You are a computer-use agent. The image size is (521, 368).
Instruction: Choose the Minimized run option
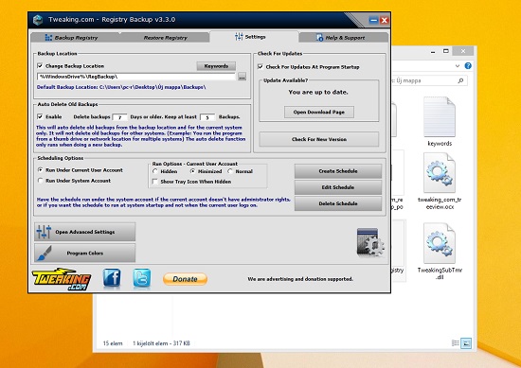192,171
